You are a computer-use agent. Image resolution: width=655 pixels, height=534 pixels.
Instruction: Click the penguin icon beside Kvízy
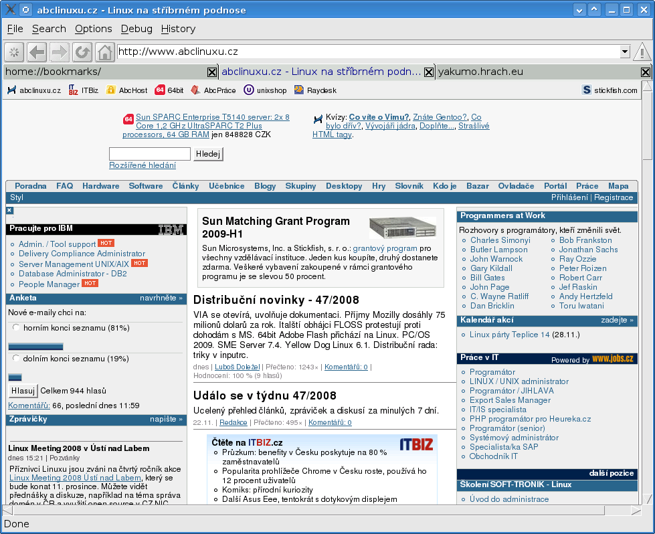coord(318,119)
